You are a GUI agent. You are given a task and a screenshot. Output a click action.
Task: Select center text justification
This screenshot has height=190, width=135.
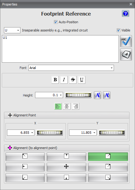point(67,106)
